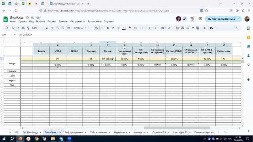Select cell with 235 000,00 ₽
The width and height of the screenshot is (253, 142).
[x=108, y=59]
